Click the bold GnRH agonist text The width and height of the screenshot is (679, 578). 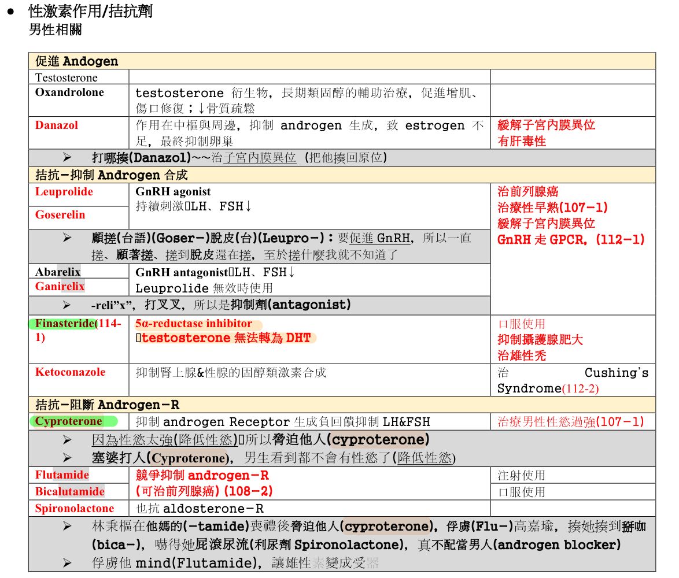pos(173,192)
